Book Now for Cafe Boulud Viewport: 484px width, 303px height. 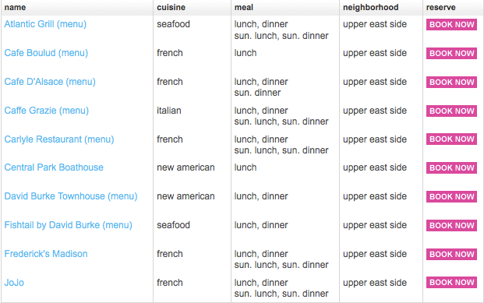[451, 54]
